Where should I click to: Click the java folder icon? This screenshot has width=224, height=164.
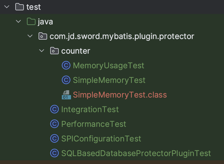tap(31, 21)
